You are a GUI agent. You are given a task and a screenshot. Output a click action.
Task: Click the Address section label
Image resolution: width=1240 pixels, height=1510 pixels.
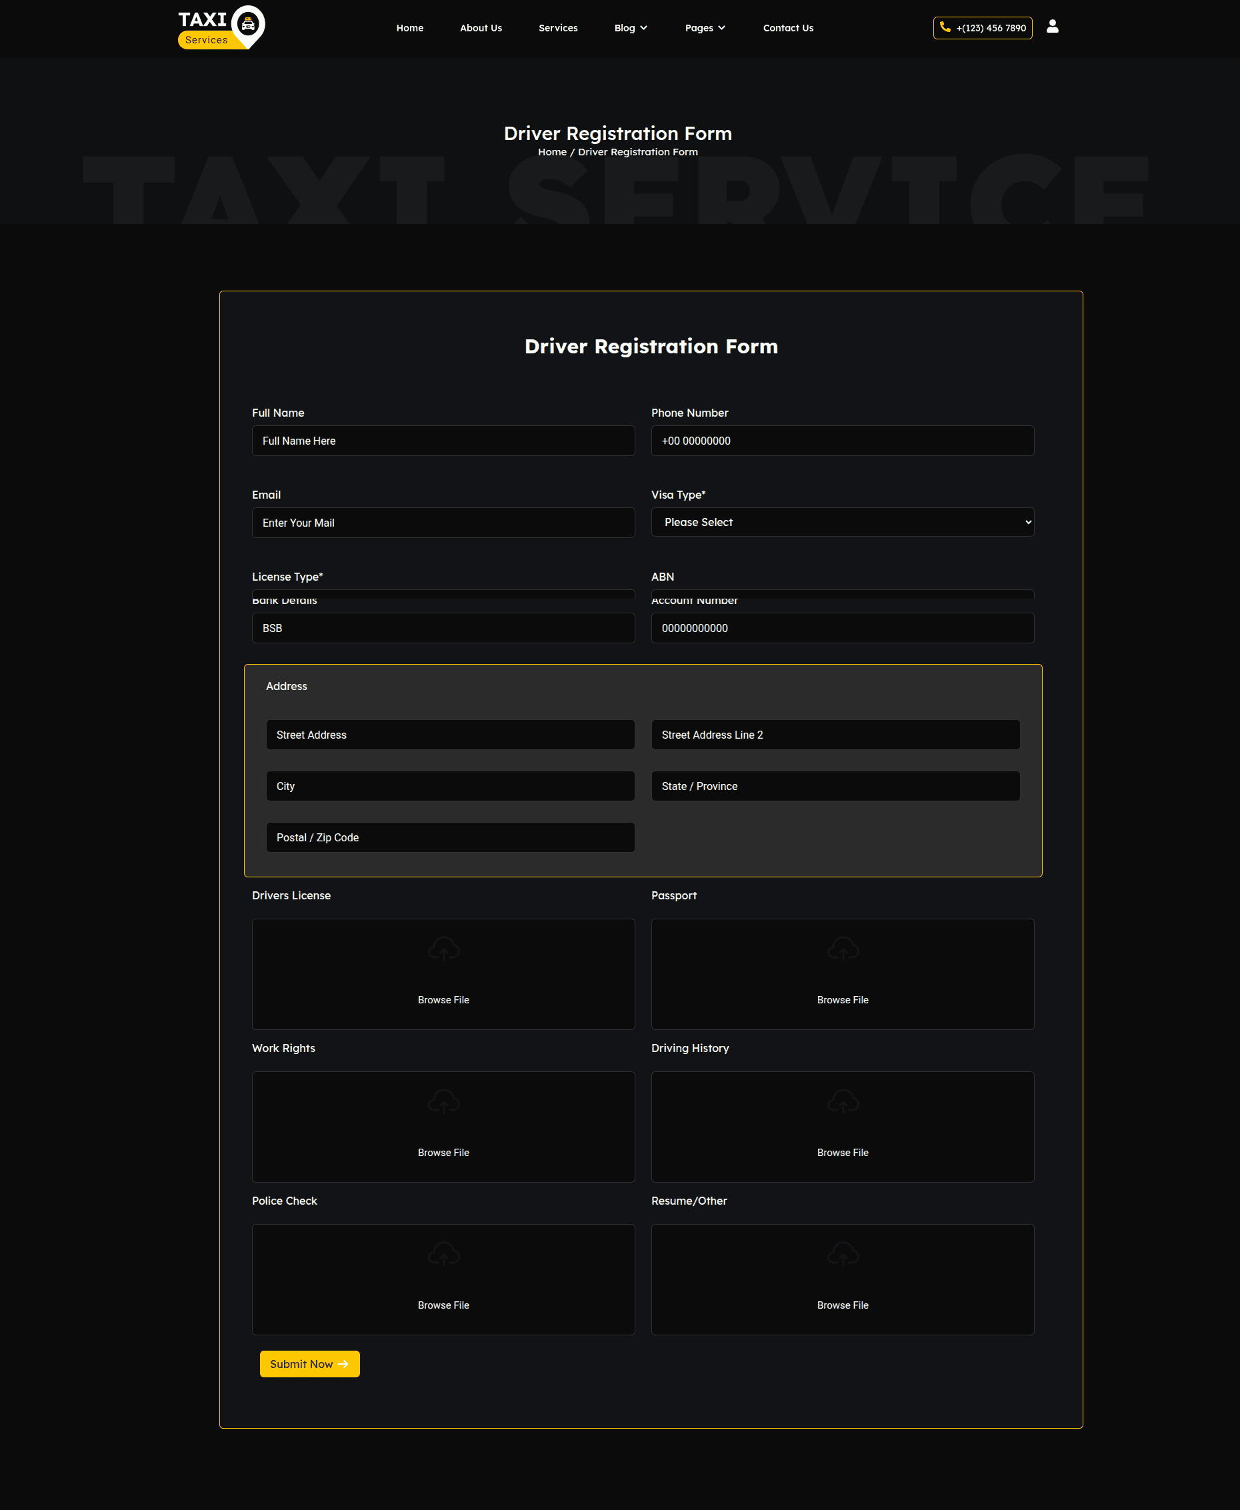tap(287, 686)
